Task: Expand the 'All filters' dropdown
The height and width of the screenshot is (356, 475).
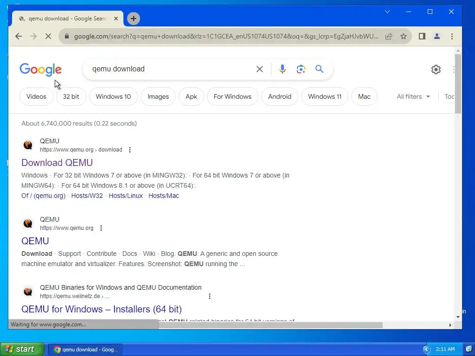Action: 413,96
